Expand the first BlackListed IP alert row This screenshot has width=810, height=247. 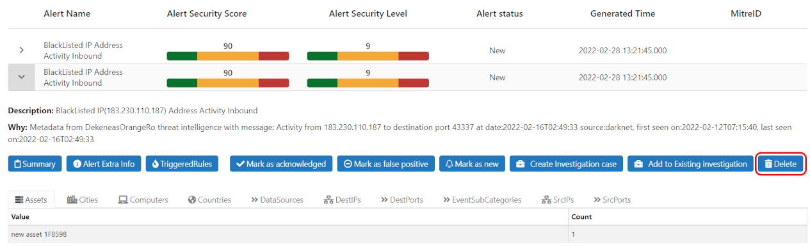21,50
